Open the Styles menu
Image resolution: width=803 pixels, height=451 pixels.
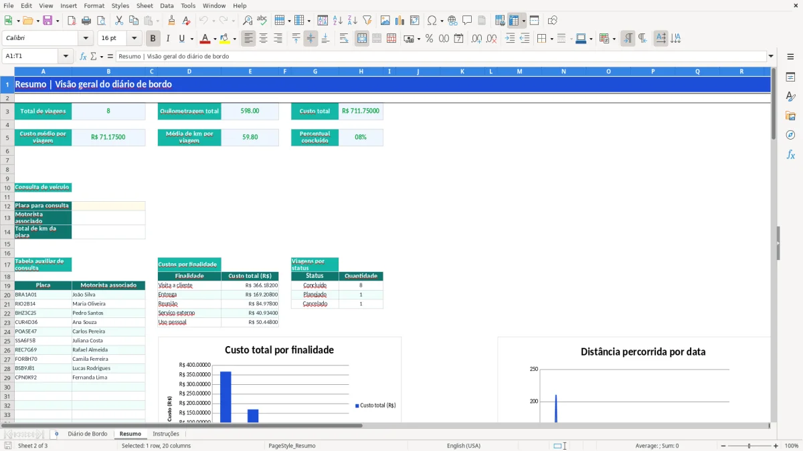pyautogui.click(x=120, y=5)
